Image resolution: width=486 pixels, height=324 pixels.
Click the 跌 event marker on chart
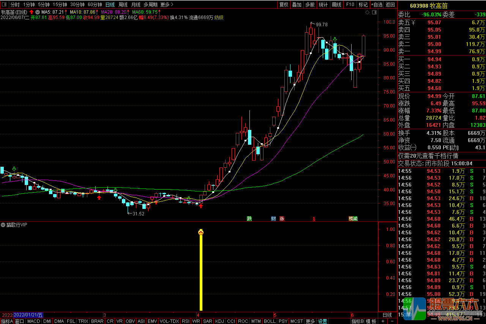pyautogui.click(x=249, y=218)
